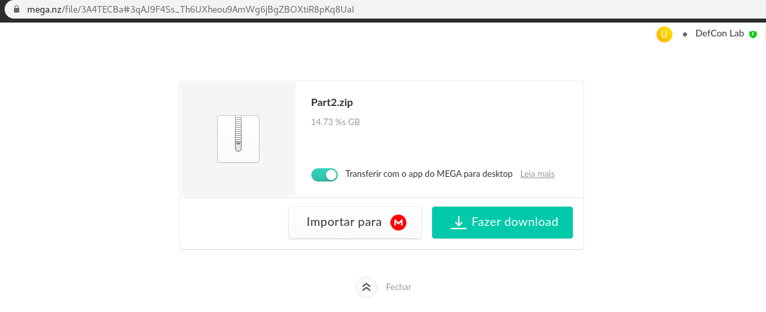The width and height of the screenshot is (766, 312).
Task: Open the Leia mais link
Action: [538, 174]
